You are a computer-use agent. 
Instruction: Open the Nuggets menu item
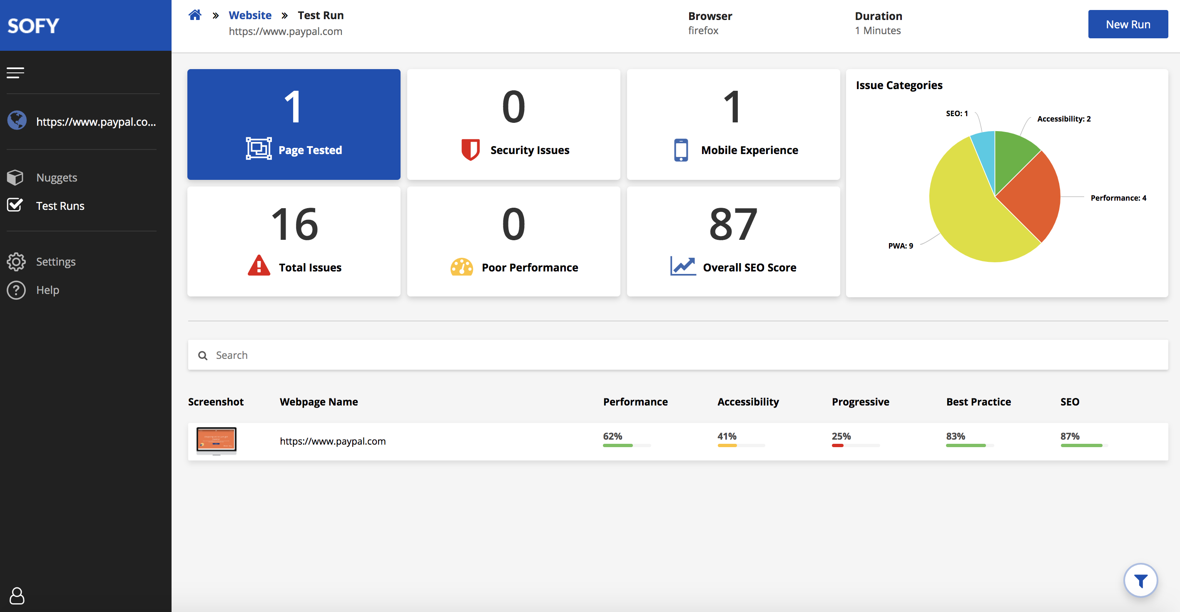coord(57,177)
